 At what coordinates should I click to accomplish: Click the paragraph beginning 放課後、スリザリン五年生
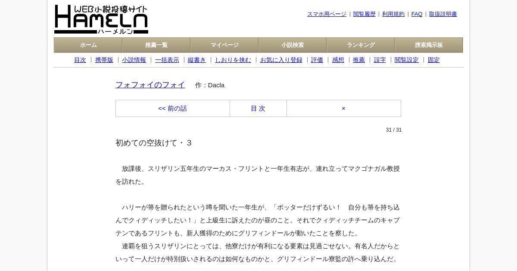click(258, 175)
